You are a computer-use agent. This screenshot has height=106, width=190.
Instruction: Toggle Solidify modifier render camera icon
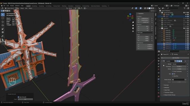pyautogui.click(x=181, y=61)
